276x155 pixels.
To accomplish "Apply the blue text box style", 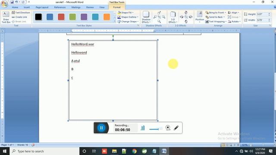I will click(x=50, y=17).
